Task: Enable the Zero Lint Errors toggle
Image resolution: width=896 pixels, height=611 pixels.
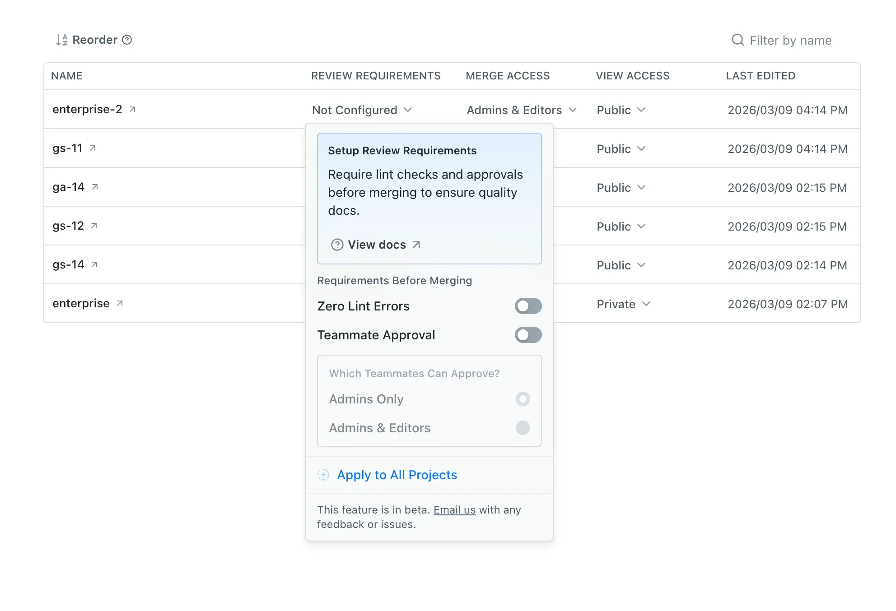Action: [x=528, y=306]
